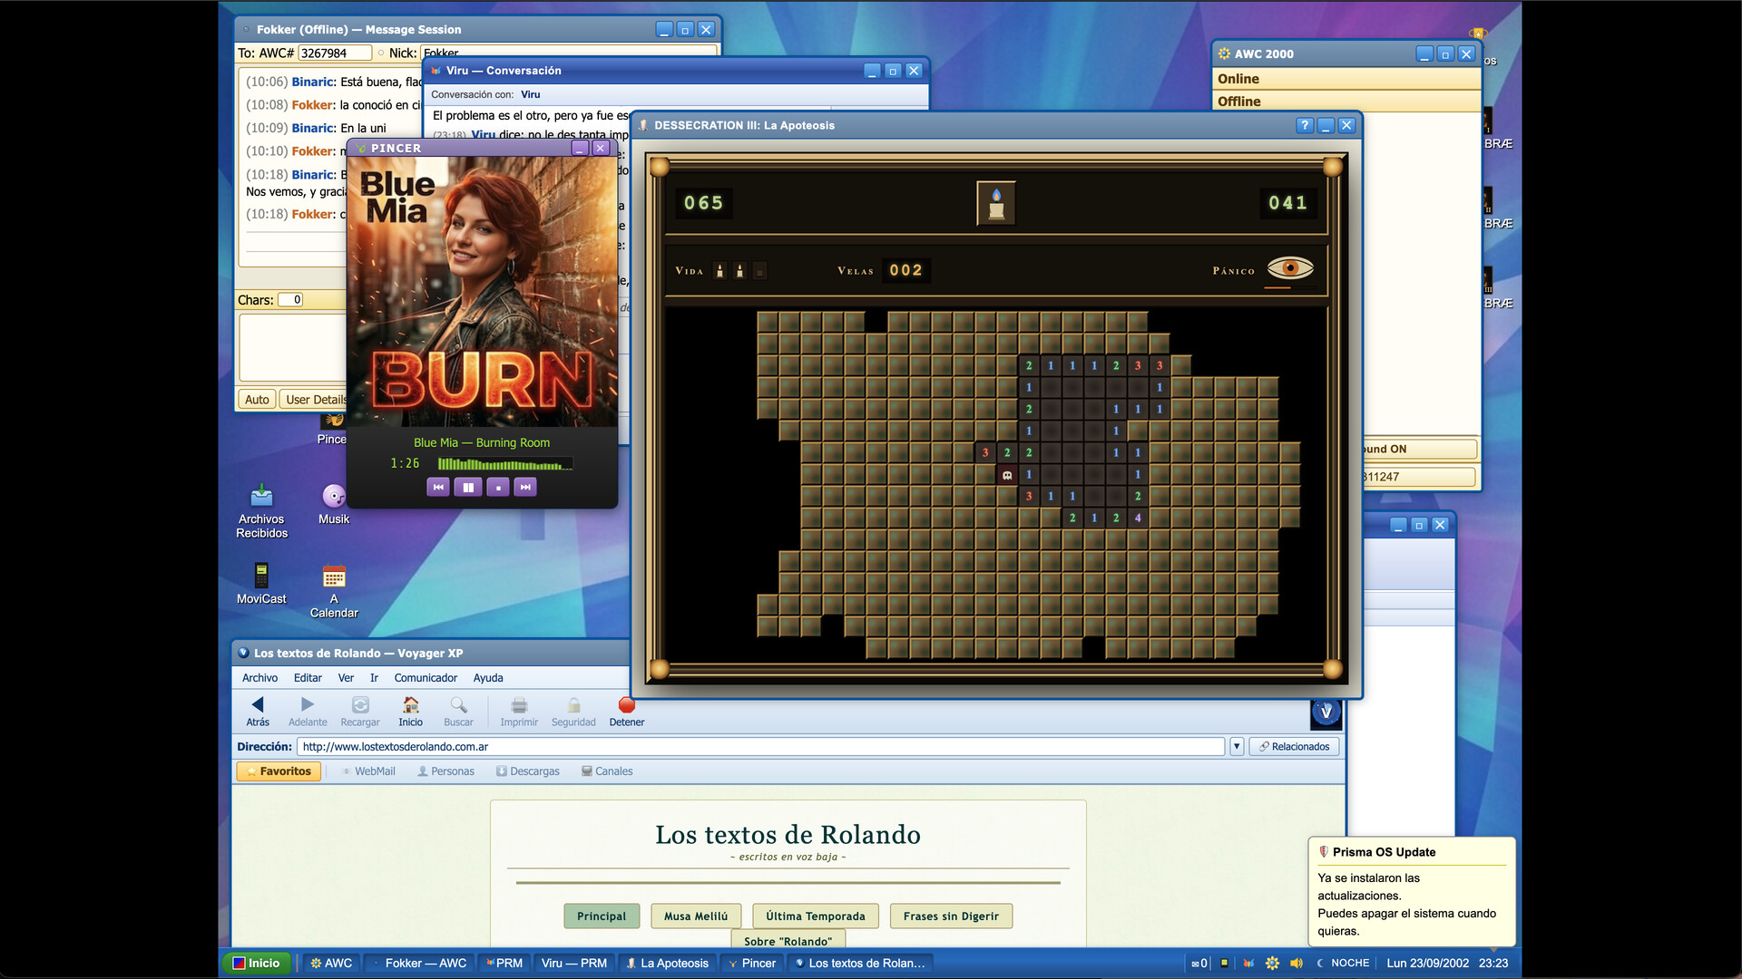
Task: Click the butterfly messenger tray icon
Action: (1248, 964)
